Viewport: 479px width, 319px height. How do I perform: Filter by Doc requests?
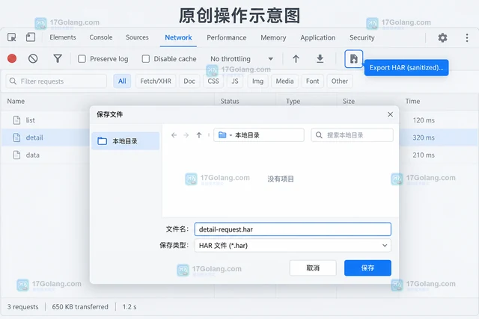(189, 81)
